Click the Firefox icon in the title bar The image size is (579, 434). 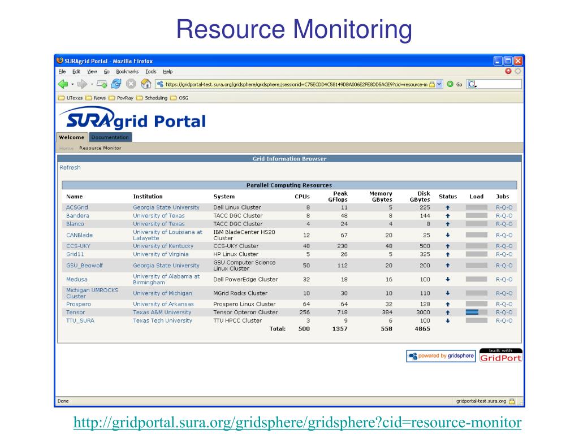pos(60,60)
